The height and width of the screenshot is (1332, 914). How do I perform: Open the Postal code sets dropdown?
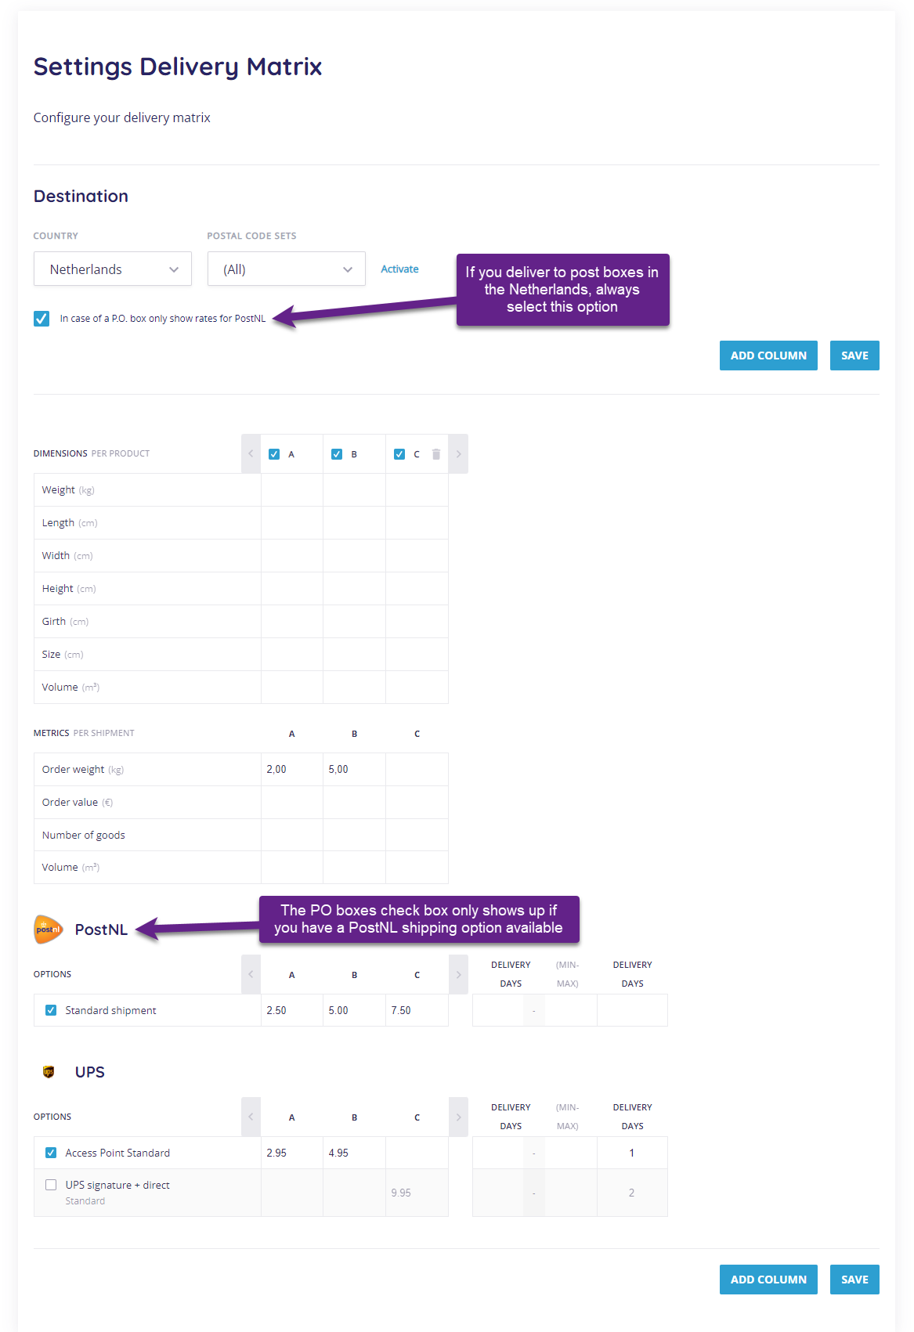(287, 269)
